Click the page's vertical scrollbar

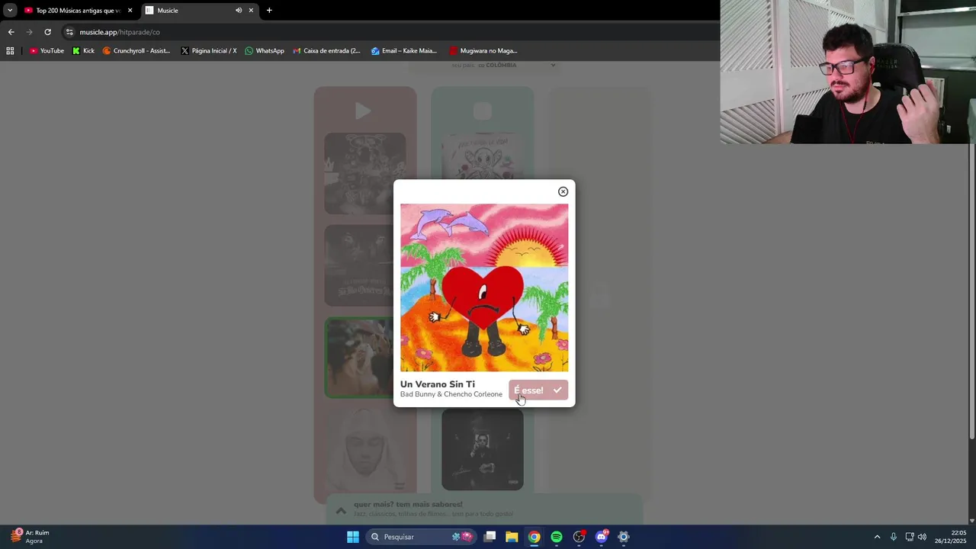[971, 290]
